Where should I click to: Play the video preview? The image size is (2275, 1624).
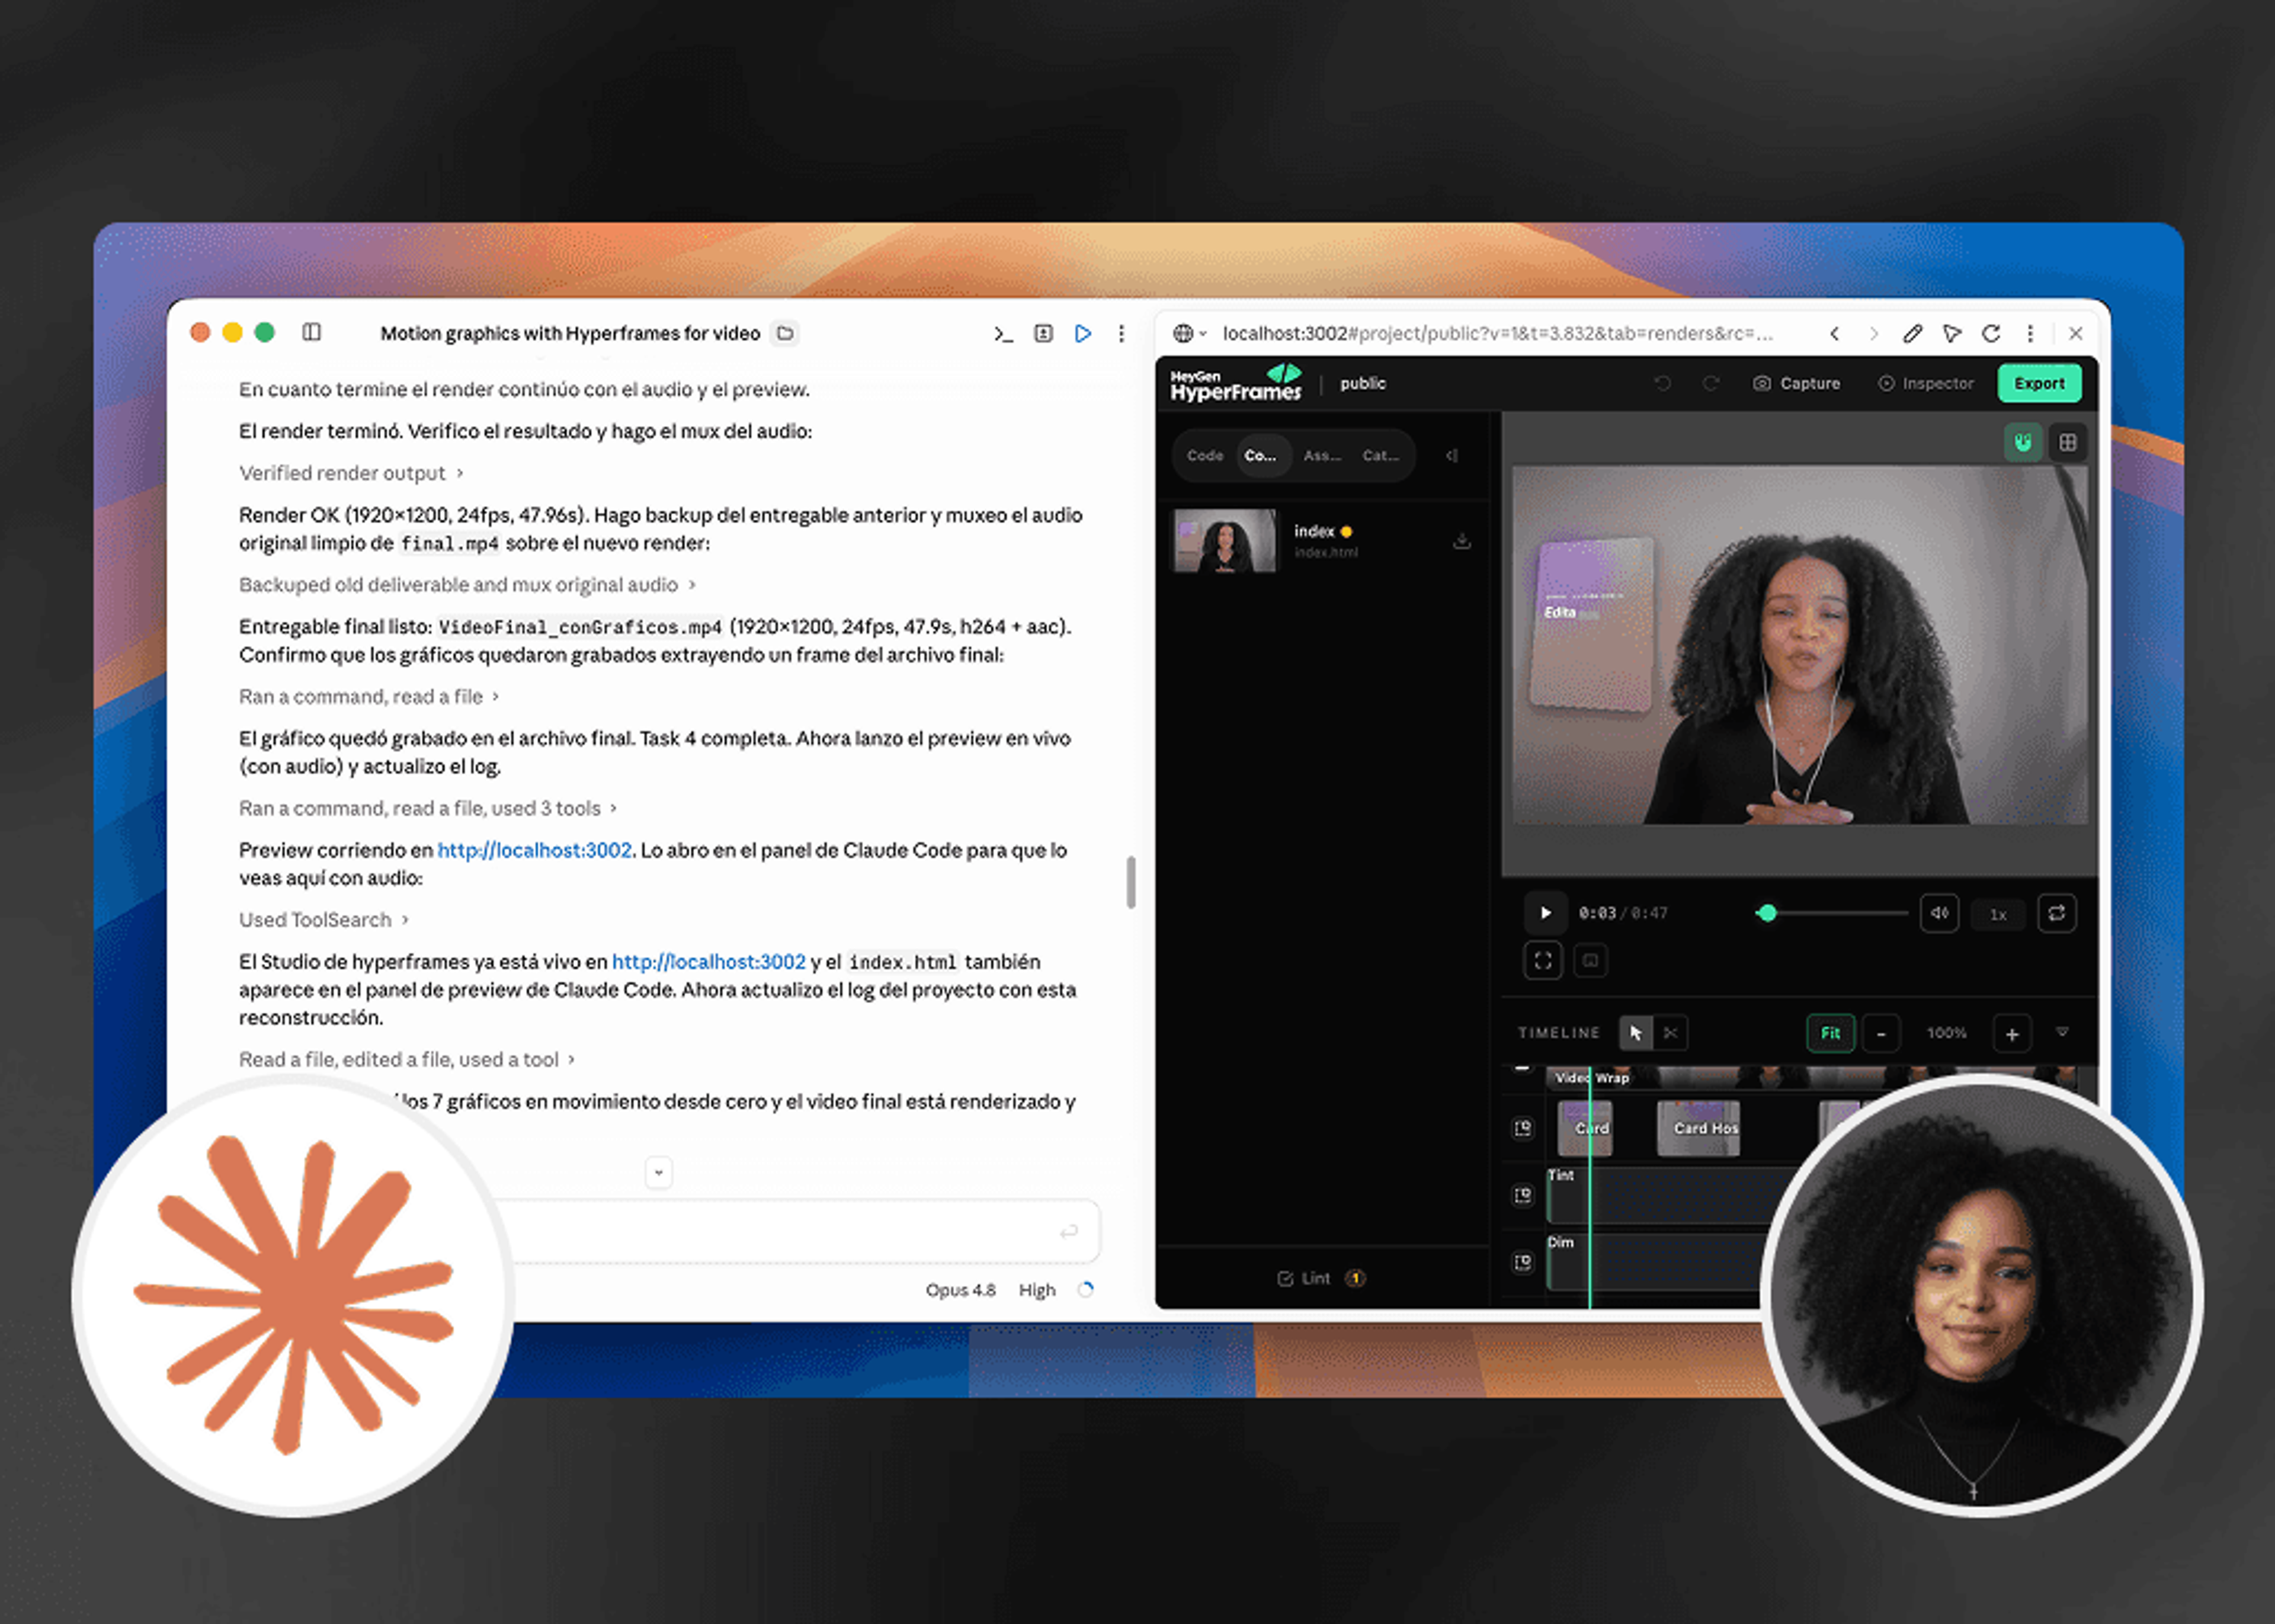point(1545,913)
